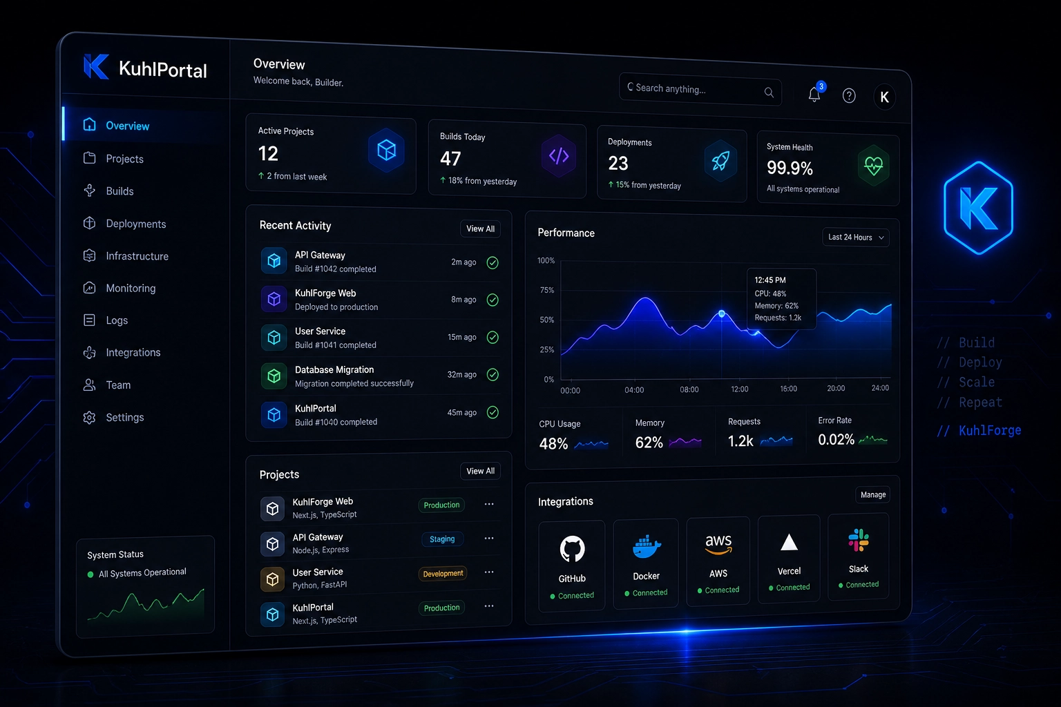Click 'All Systems Operational' status text
The width and height of the screenshot is (1061, 707).
[142, 572]
